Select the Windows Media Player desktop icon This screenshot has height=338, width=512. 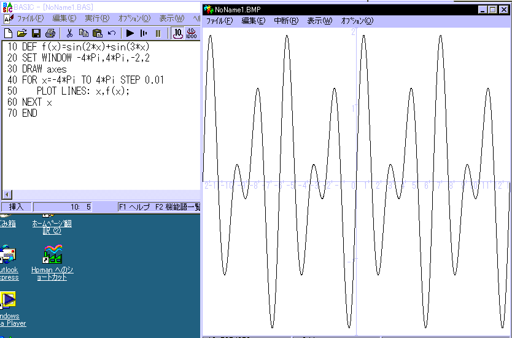pos(7,300)
